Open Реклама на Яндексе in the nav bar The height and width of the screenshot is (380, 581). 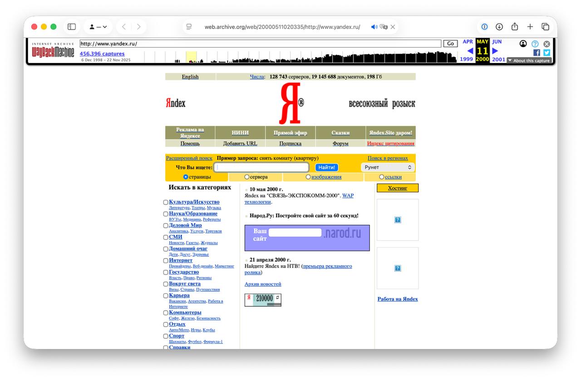point(190,133)
